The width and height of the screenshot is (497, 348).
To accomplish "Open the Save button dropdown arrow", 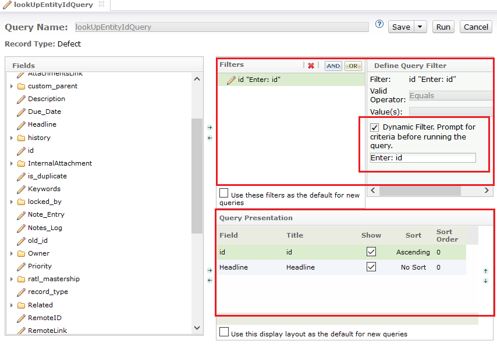I will (421, 27).
